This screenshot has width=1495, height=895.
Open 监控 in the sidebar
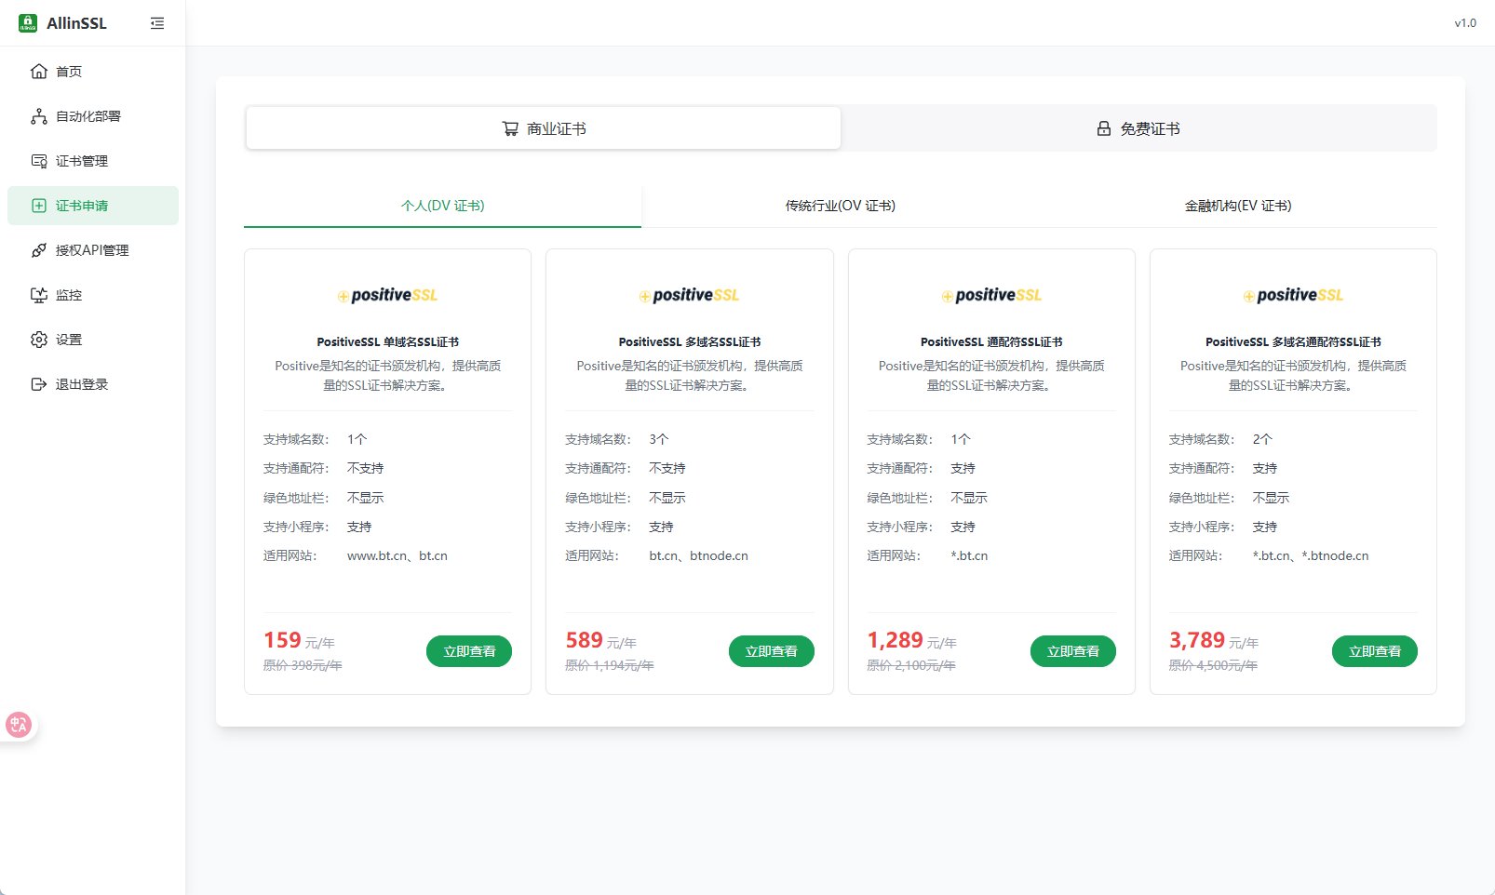coord(93,295)
